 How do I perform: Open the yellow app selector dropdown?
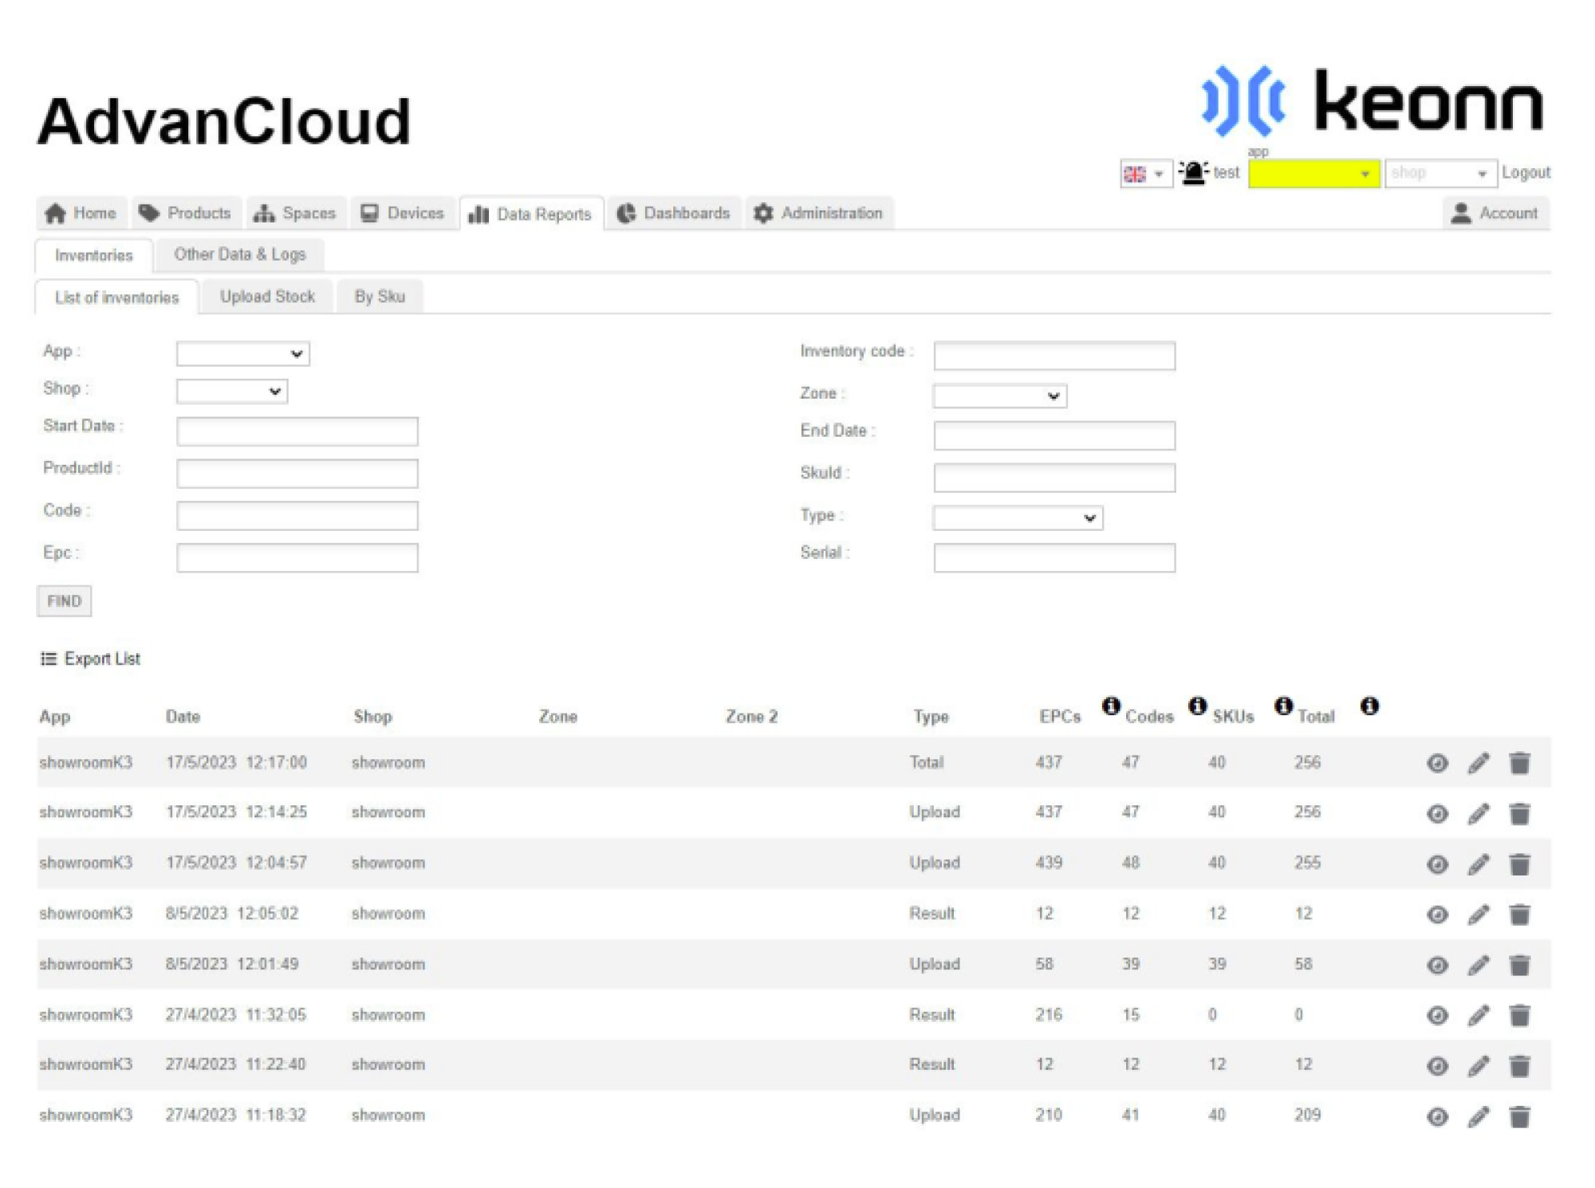1313,173
